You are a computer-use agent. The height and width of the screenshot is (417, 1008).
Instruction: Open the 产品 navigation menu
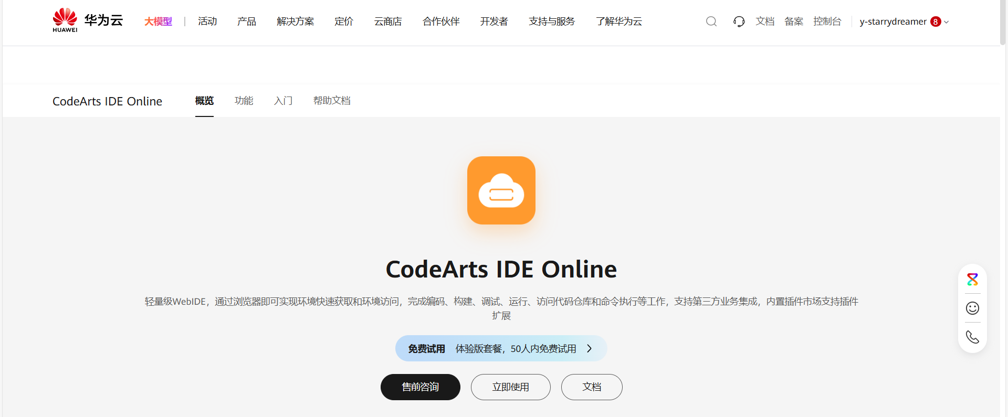247,22
